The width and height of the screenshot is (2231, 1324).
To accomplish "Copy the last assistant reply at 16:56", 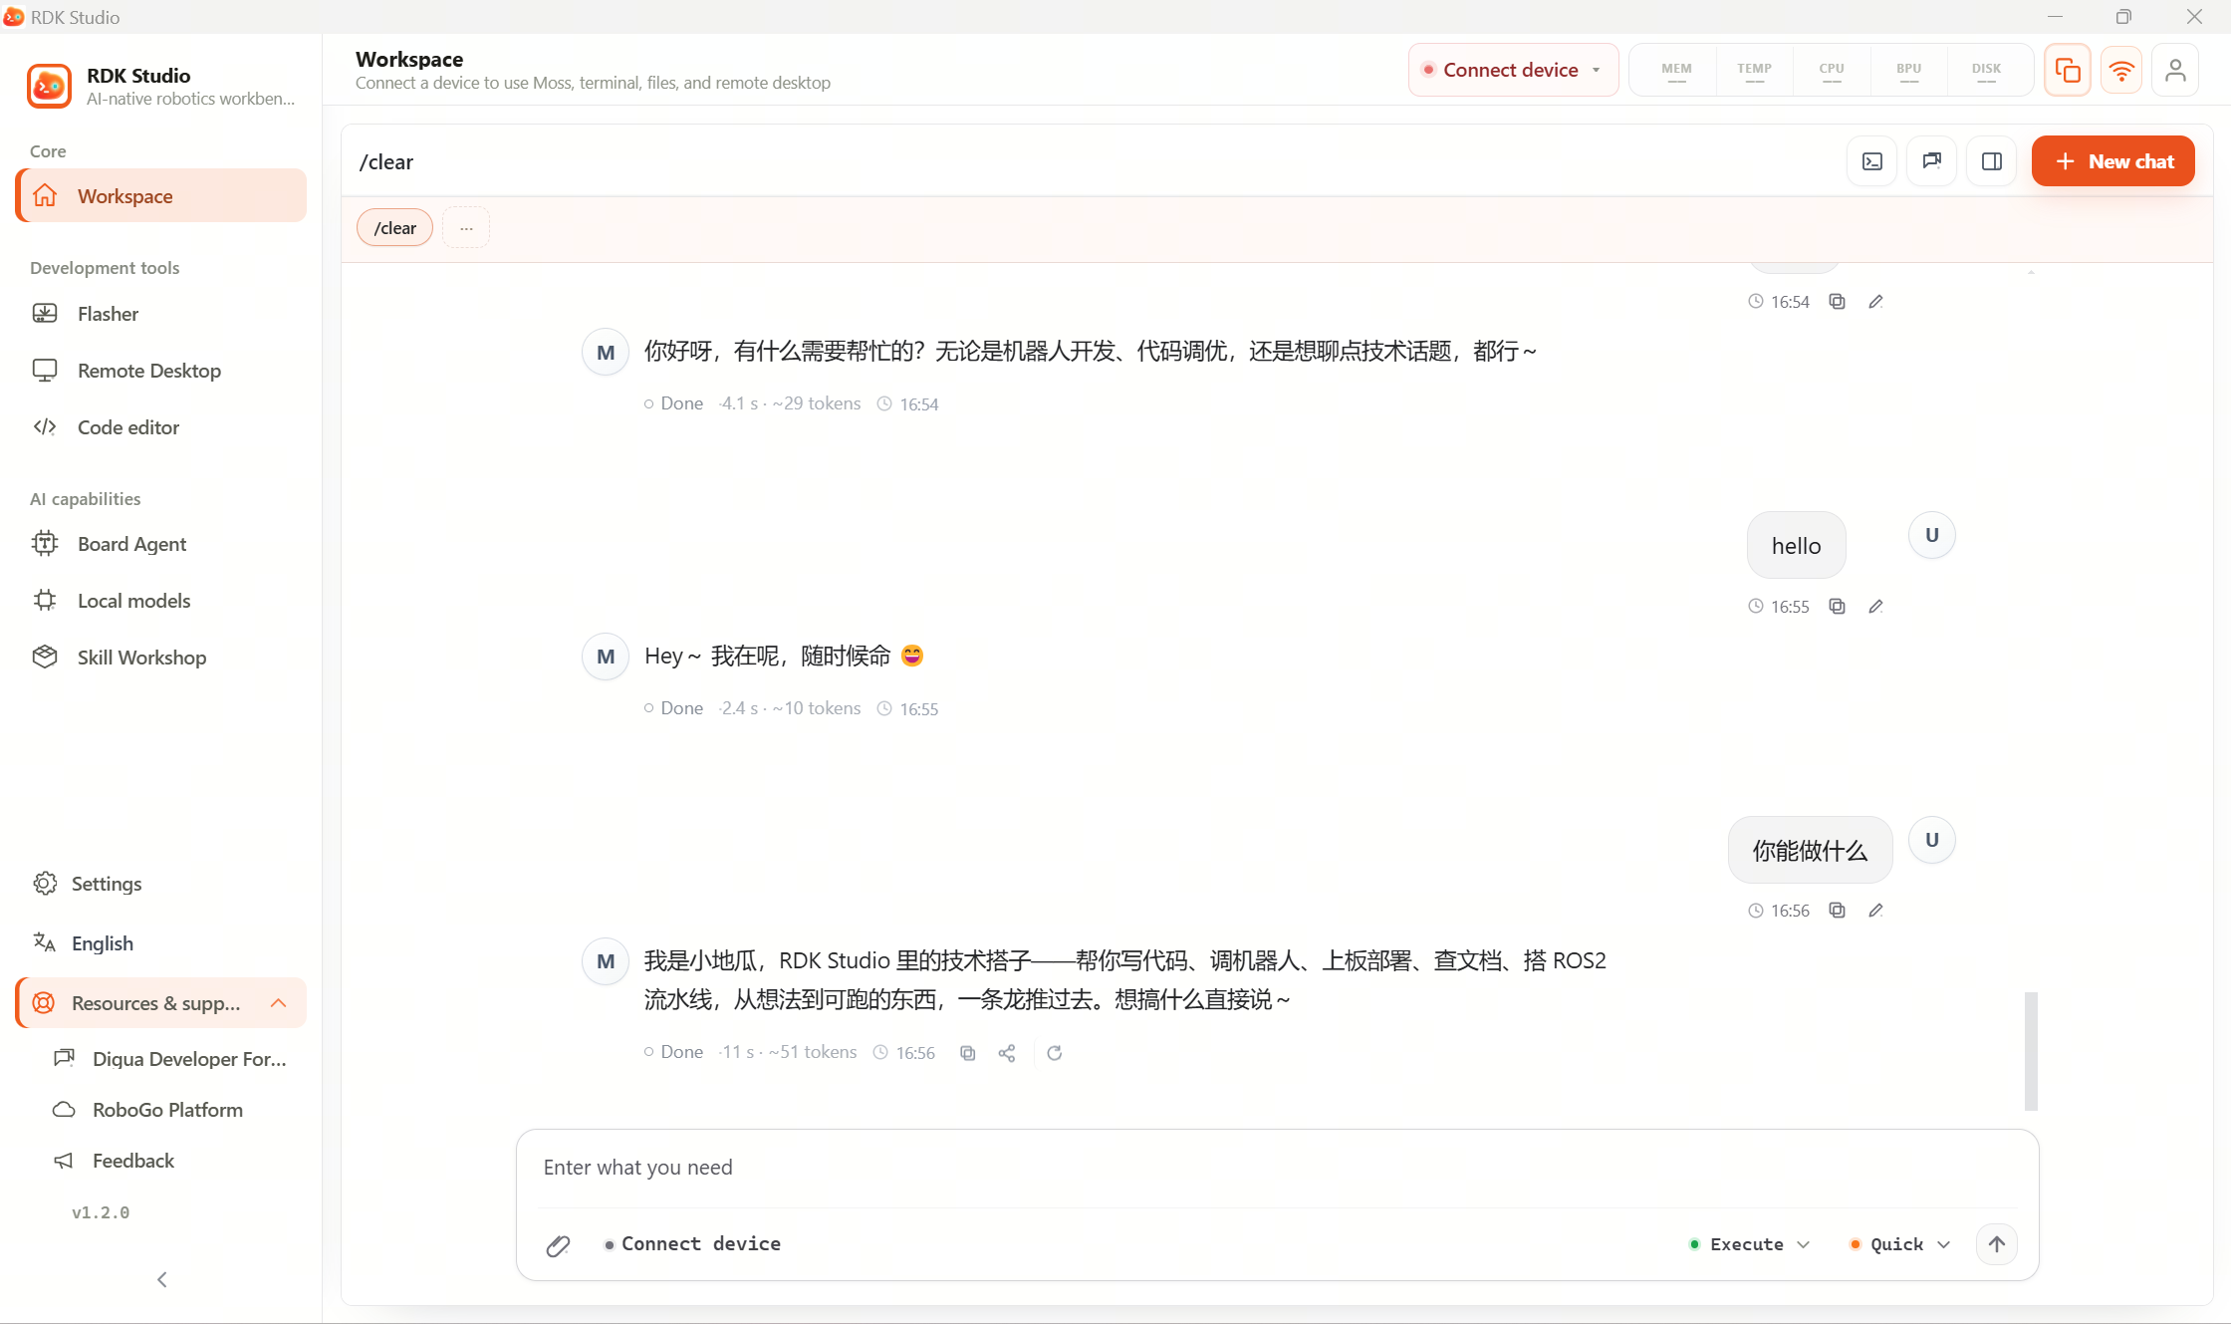I will (967, 1053).
